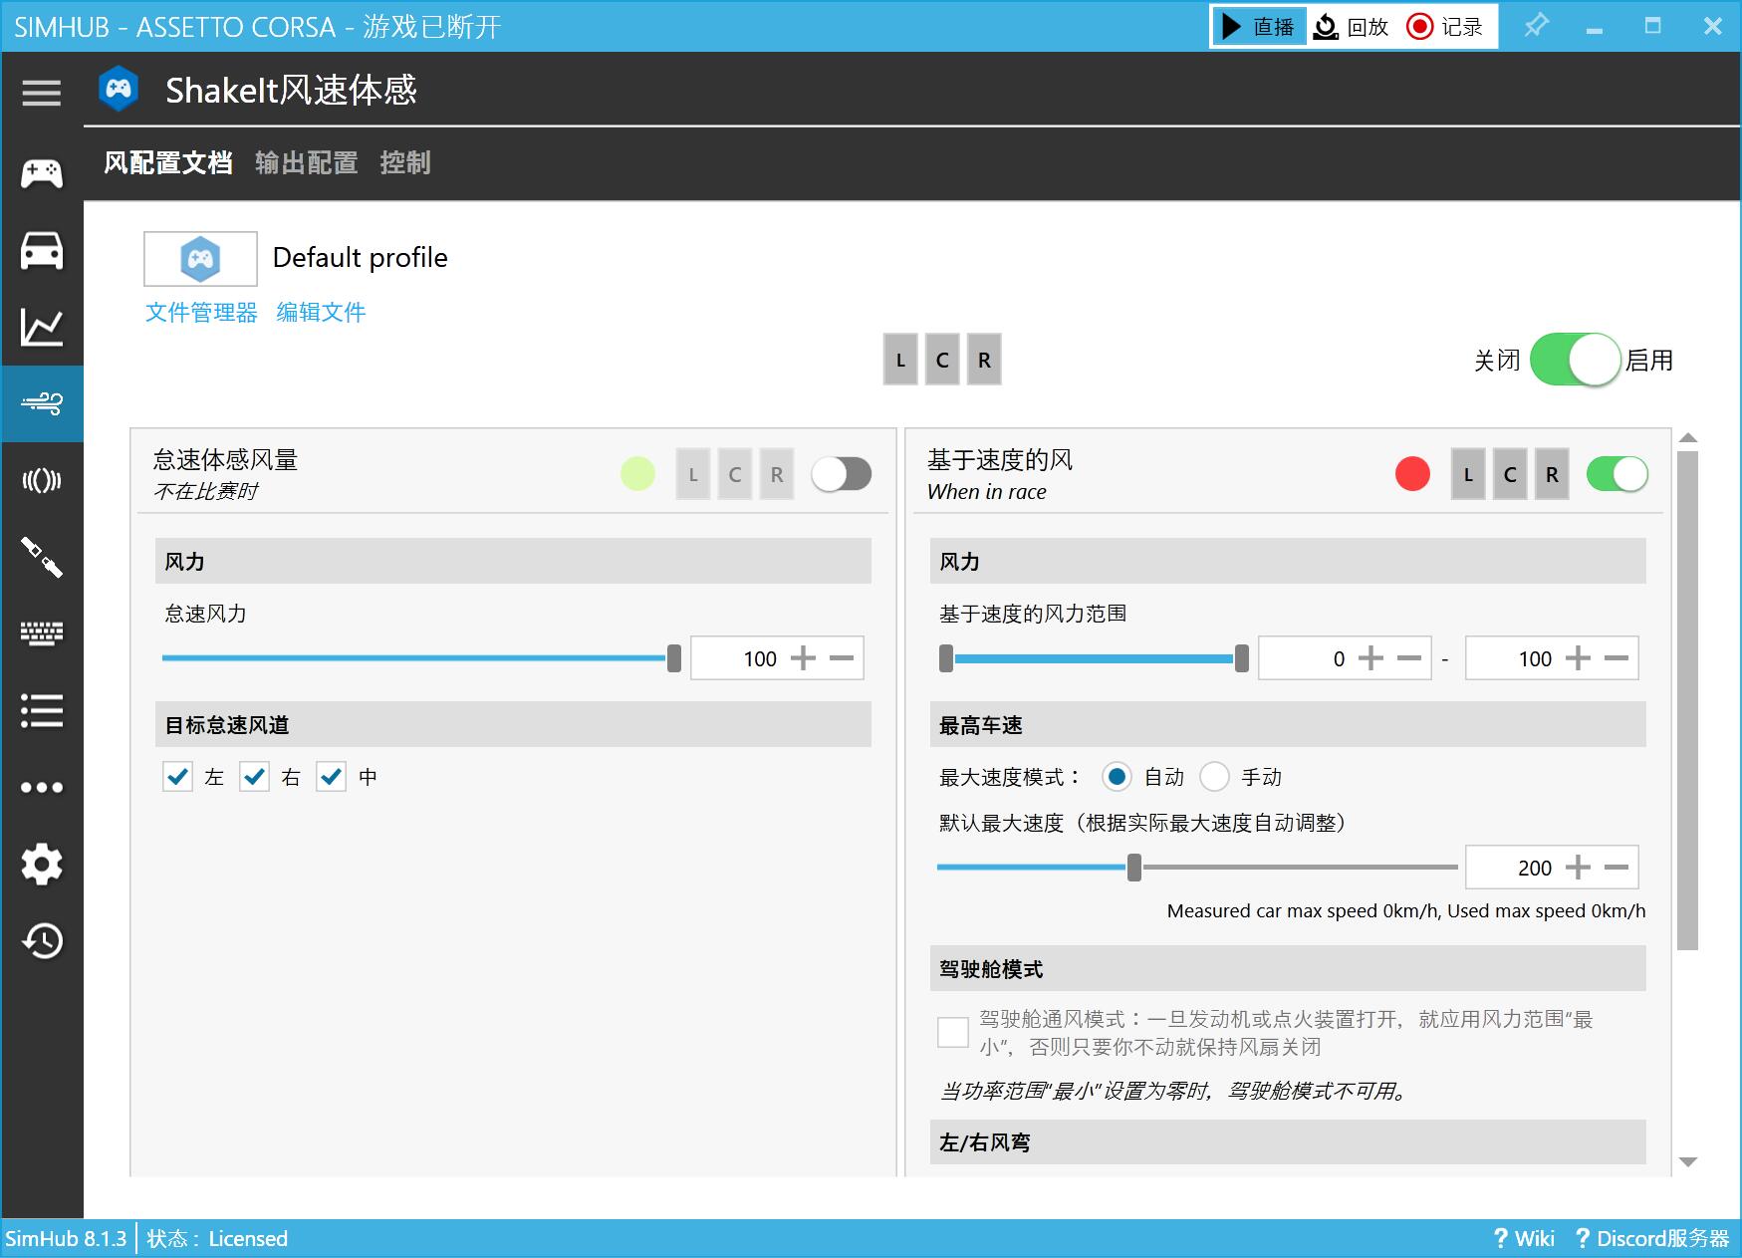
Task: Click the green indicator in 怠速体感风量 header
Action: [637, 474]
